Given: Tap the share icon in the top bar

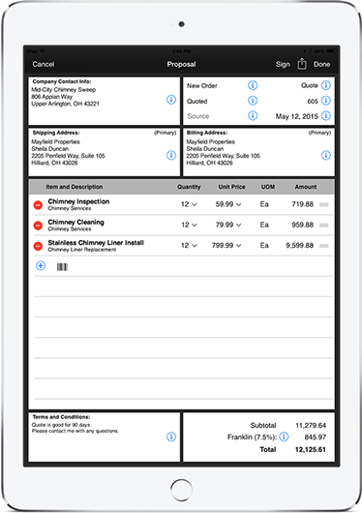Looking at the screenshot, I should point(302,64).
